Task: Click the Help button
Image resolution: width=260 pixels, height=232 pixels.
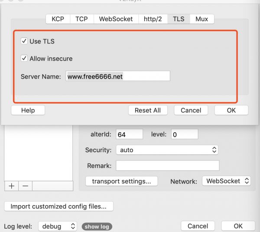Action: (28, 110)
